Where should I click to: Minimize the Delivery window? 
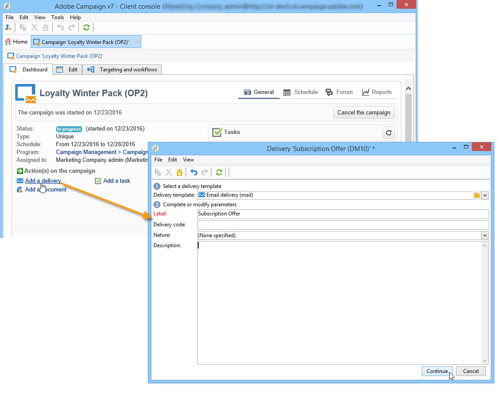(454, 148)
